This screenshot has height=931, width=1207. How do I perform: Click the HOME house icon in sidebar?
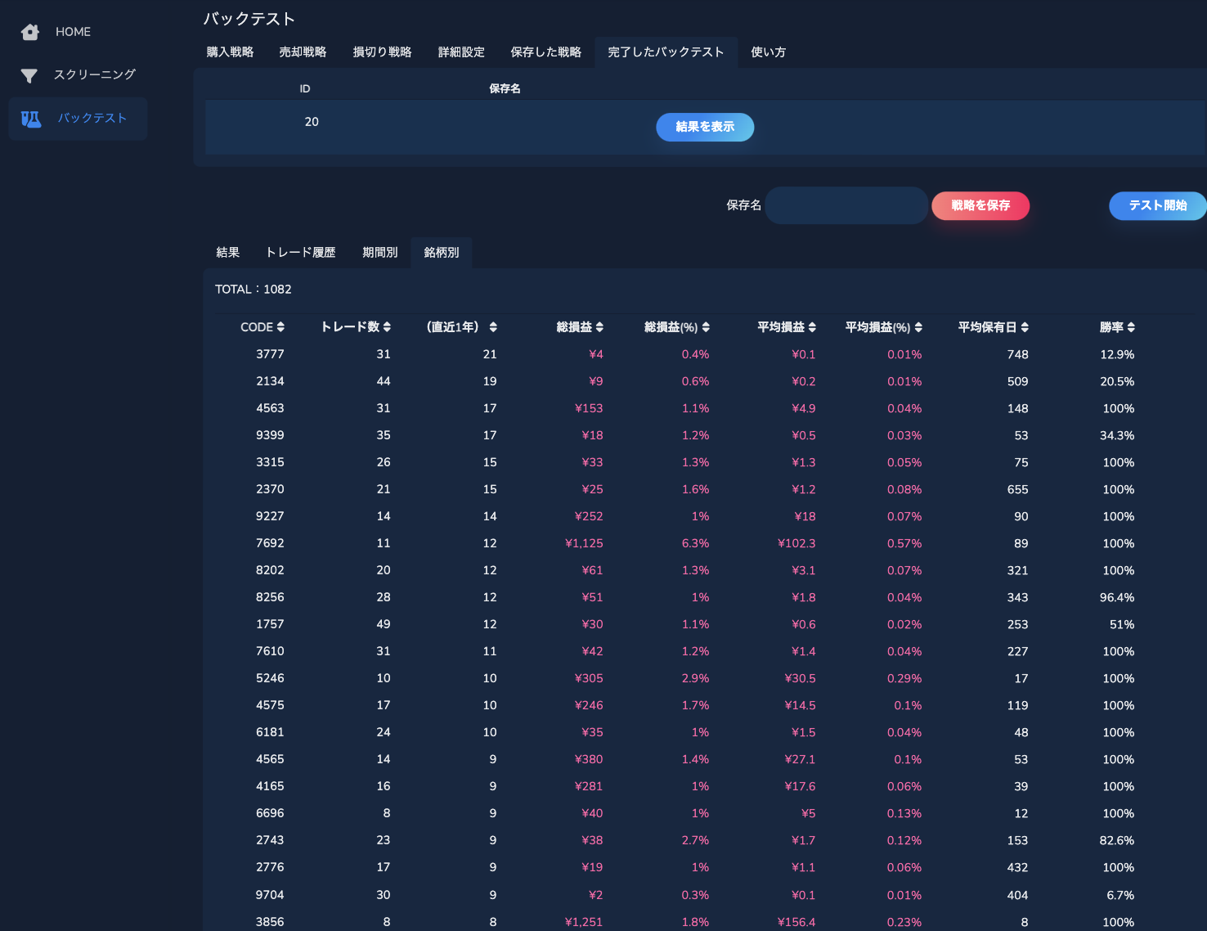point(30,32)
